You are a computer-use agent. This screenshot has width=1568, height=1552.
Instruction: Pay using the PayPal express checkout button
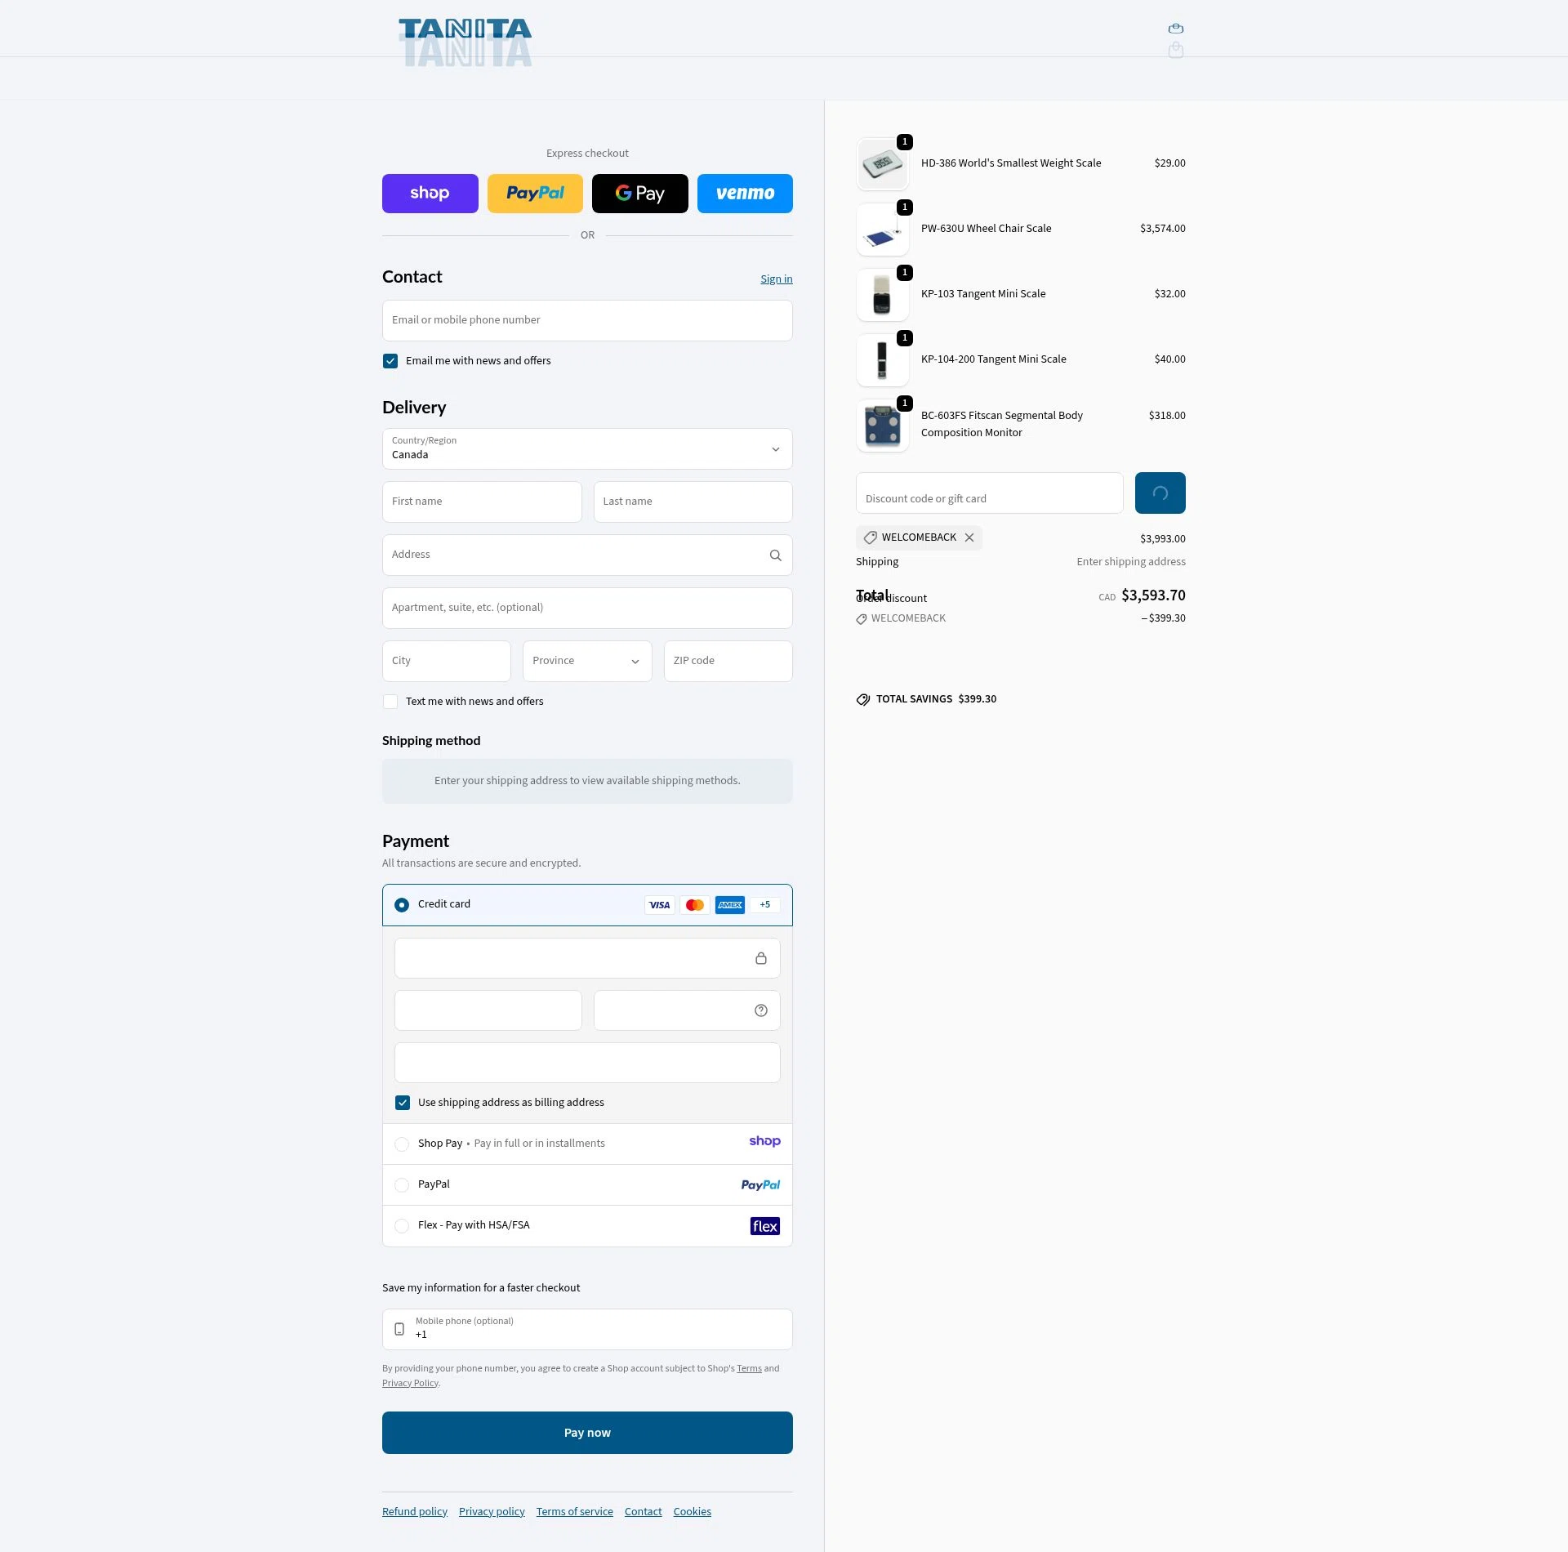[x=535, y=193]
